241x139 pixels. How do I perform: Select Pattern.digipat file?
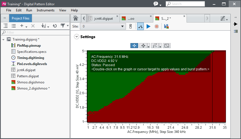pos(28,76)
